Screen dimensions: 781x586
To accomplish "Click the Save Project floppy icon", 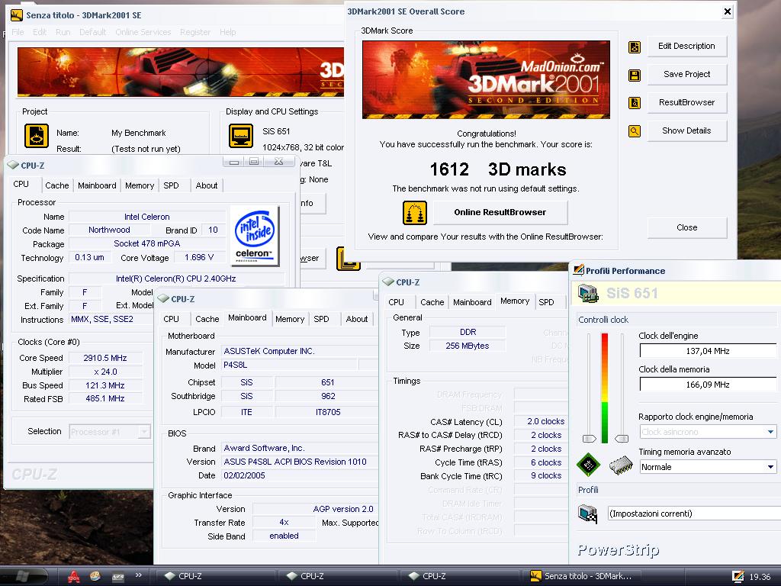I will (635, 76).
